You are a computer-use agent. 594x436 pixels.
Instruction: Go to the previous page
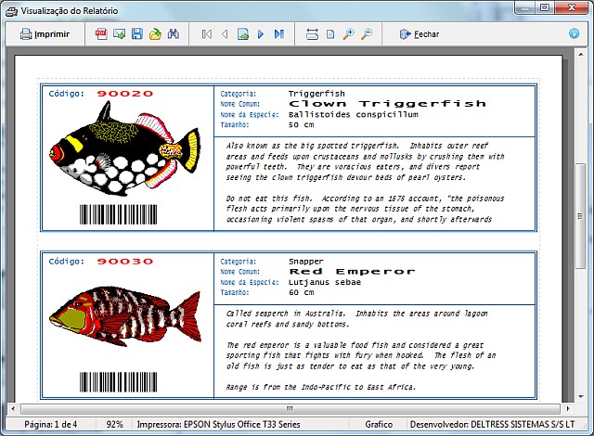(225, 34)
